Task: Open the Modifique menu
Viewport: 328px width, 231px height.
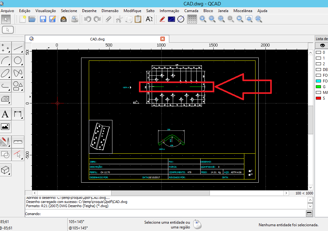Action: pyautogui.click(x=132, y=10)
